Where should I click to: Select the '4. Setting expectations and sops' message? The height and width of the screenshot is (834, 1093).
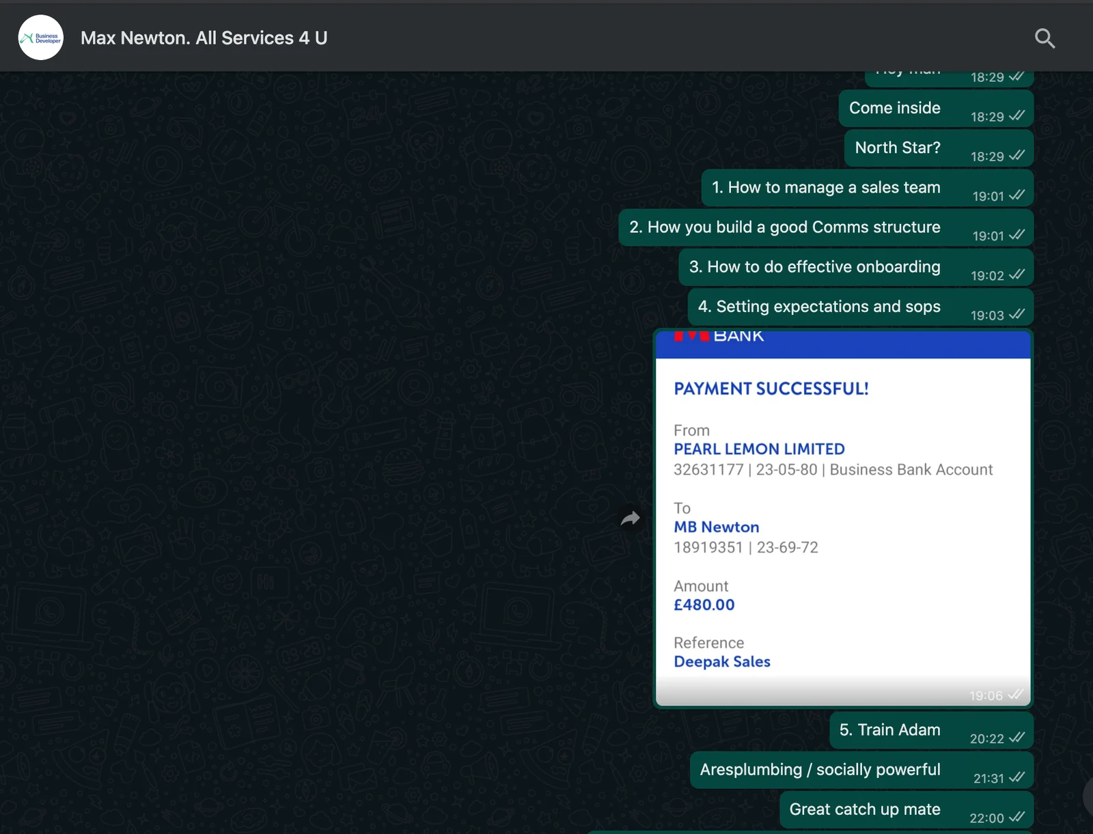click(x=860, y=307)
